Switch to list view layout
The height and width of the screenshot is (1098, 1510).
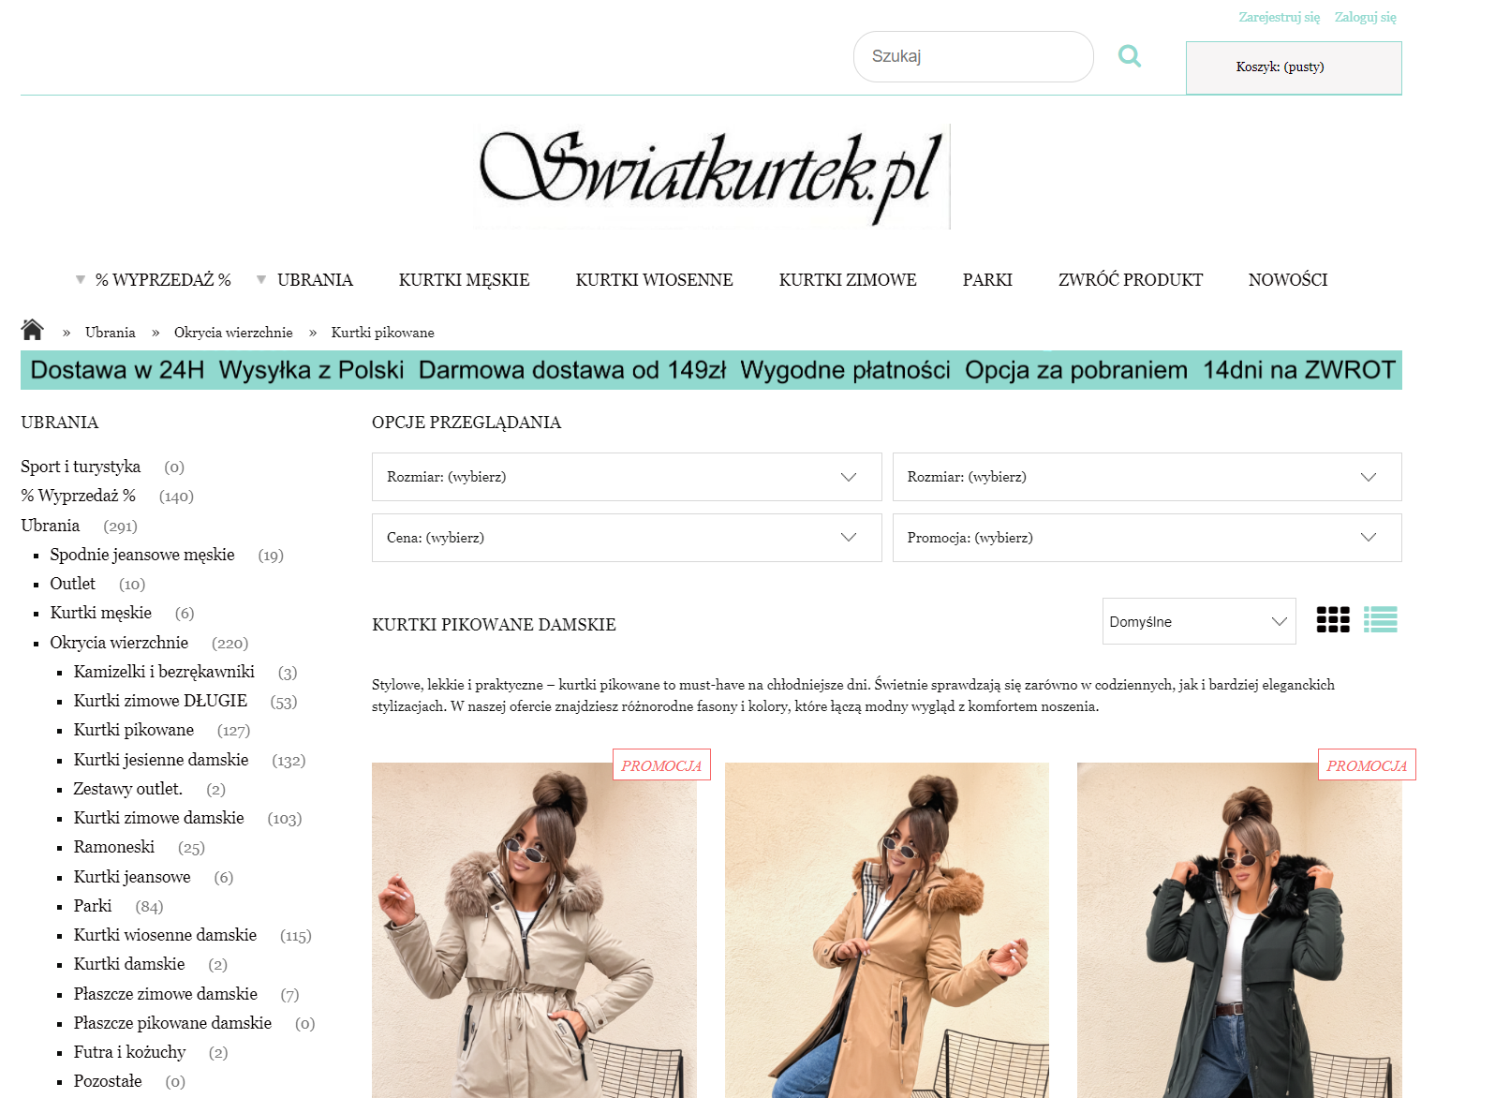click(x=1381, y=619)
